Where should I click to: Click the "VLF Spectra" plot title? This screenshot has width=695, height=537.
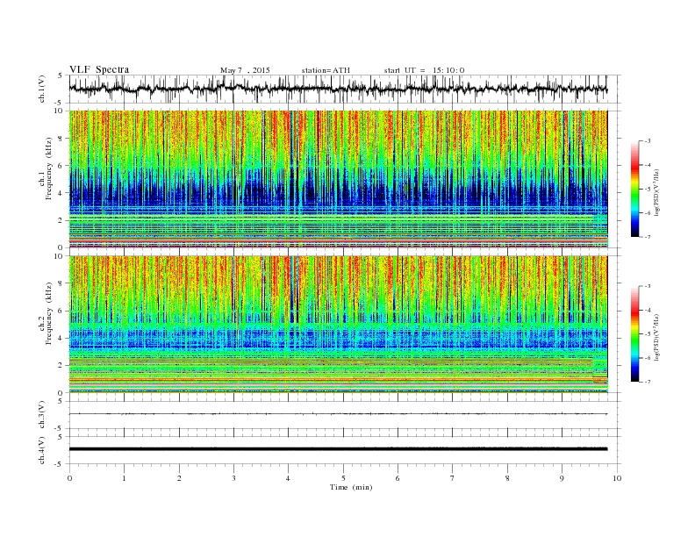pyautogui.click(x=99, y=69)
